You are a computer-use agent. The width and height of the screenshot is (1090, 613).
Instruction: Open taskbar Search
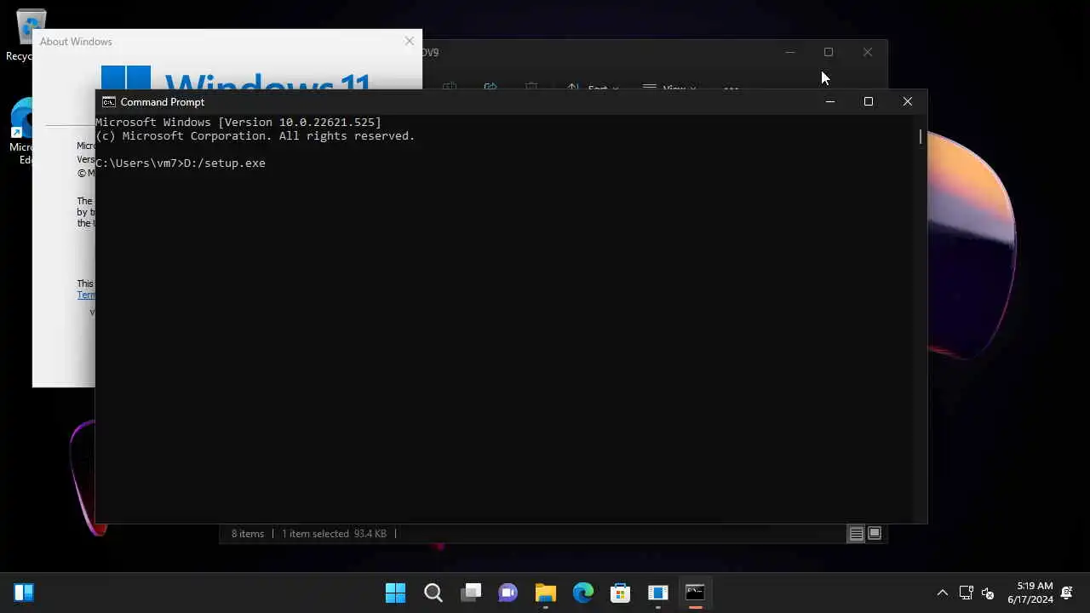tap(433, 593)
